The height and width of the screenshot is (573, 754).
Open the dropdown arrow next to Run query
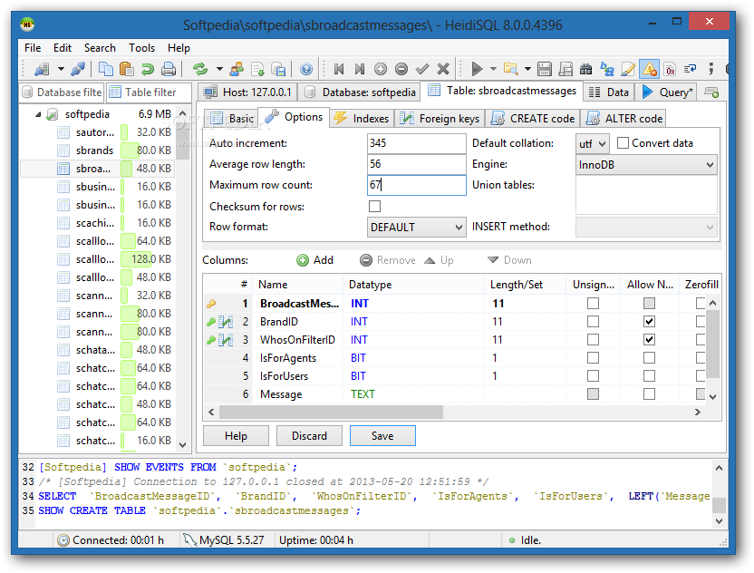coord(493,69)
